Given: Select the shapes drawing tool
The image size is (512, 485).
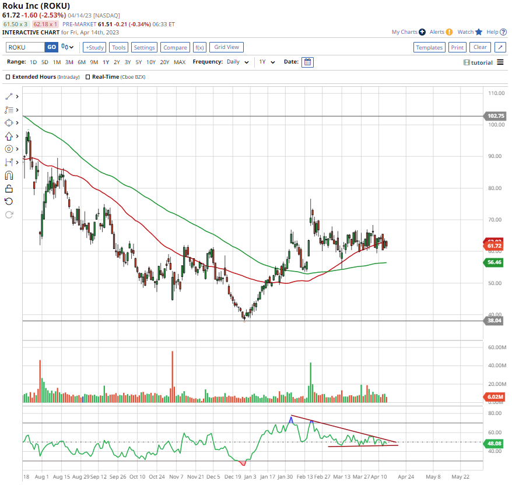Looking at the screenshot, I should tap(9, 123).
